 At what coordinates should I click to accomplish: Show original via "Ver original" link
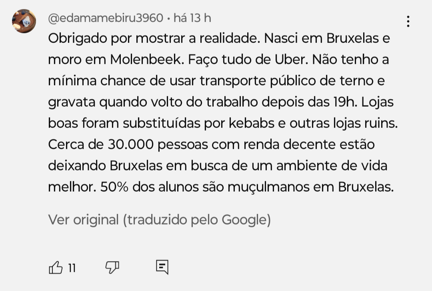pos(84,220)
